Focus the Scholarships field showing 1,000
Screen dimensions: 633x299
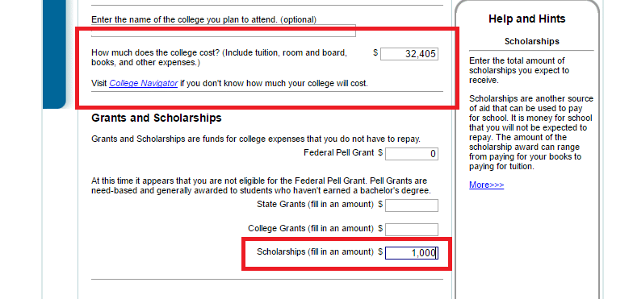click(x=412, y=253)
